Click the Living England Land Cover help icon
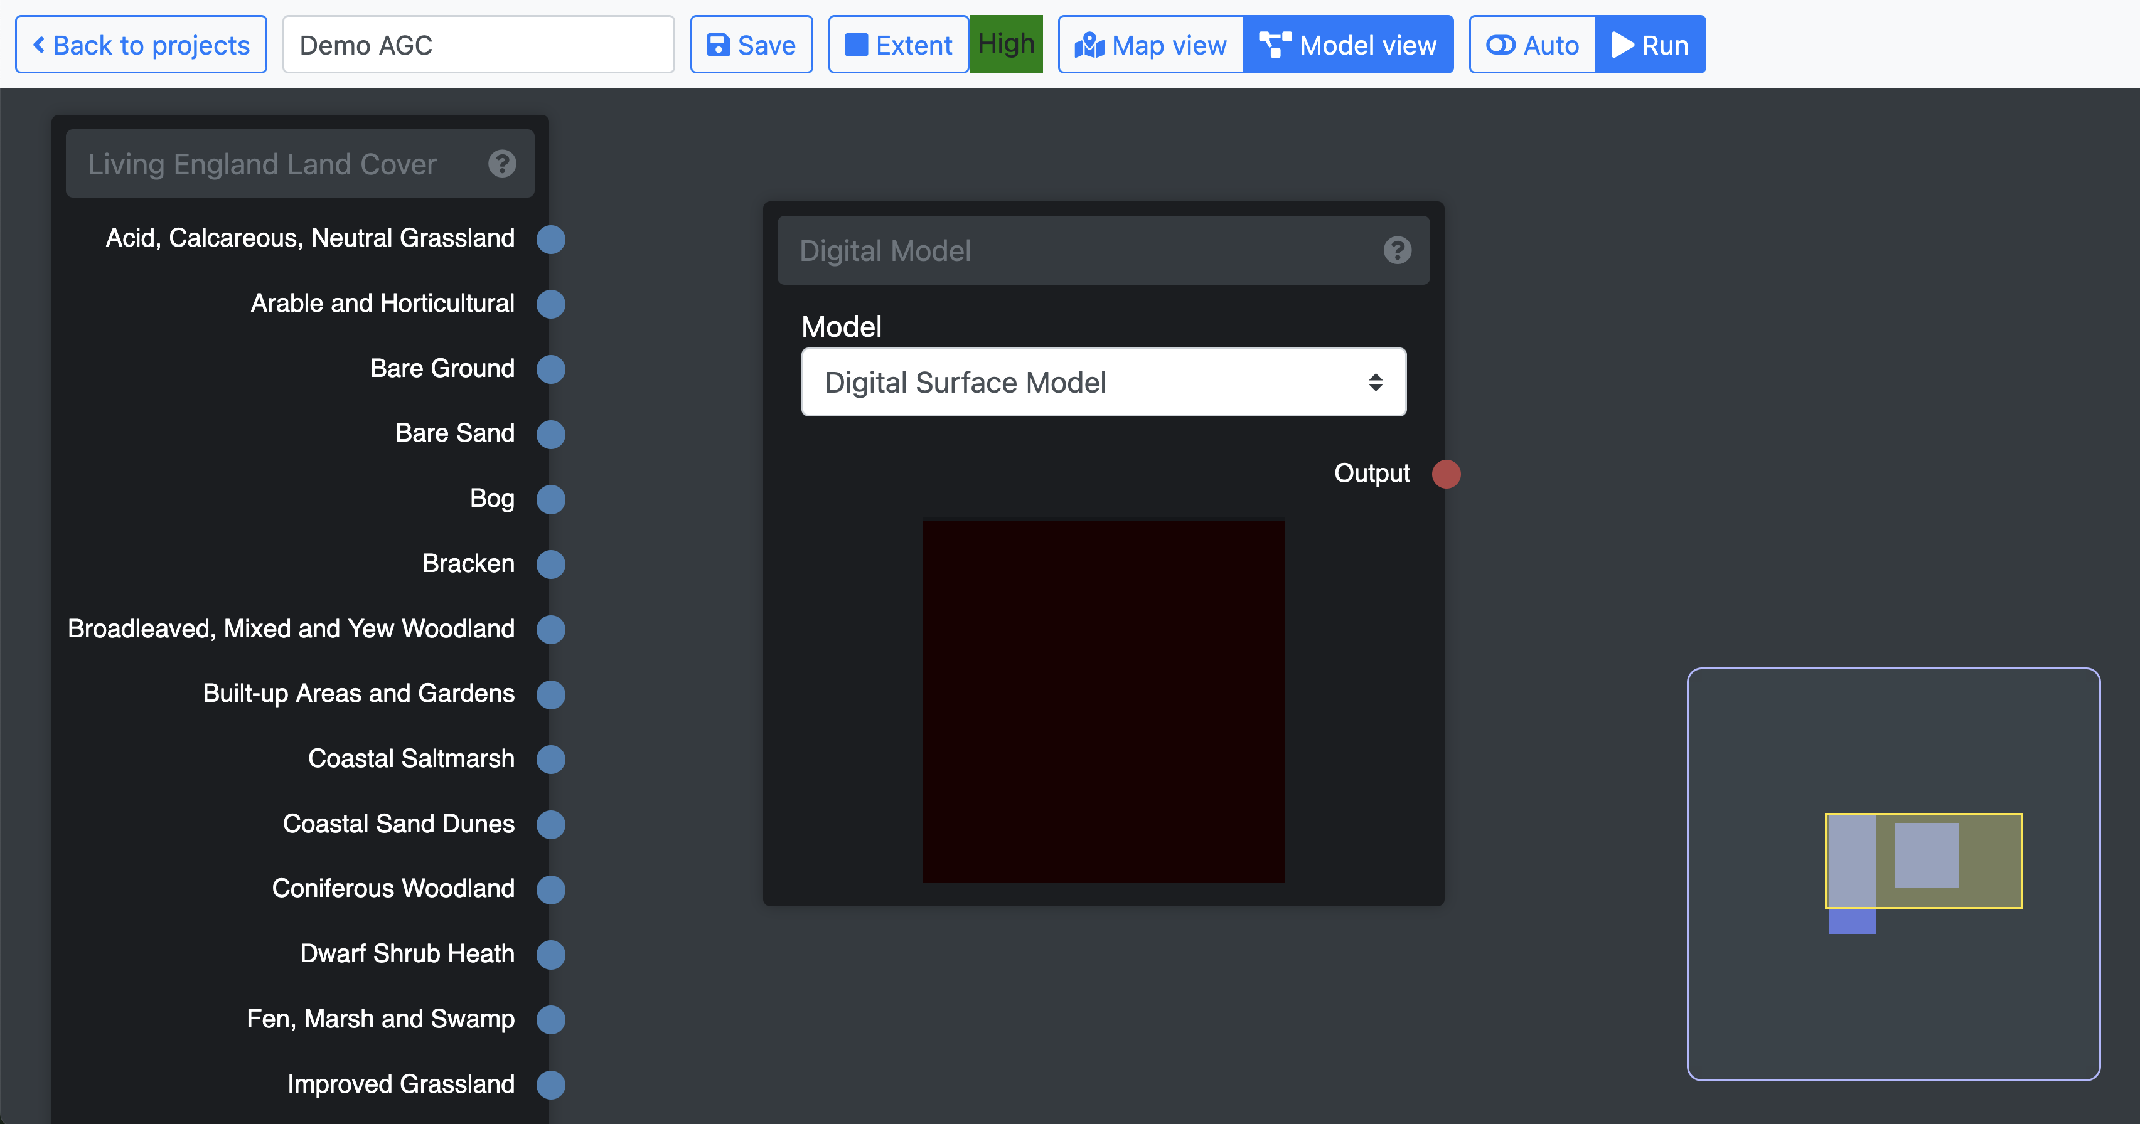 [x=502, y=164]
